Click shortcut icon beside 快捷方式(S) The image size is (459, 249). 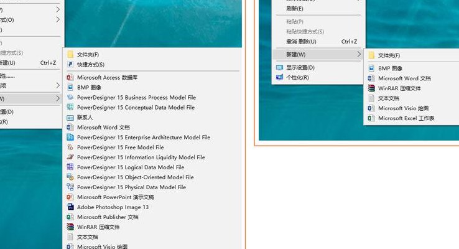tap(70, 64)
